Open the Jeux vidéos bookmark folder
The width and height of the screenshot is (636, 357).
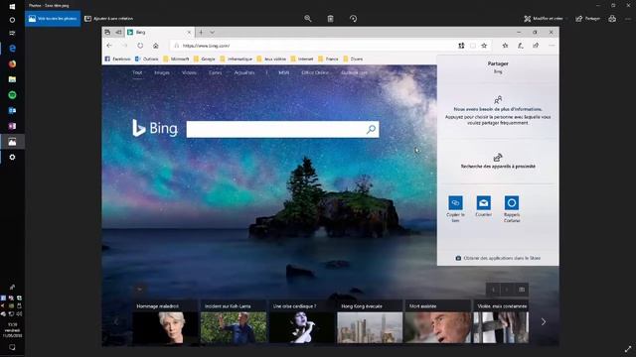pos(271,59)
